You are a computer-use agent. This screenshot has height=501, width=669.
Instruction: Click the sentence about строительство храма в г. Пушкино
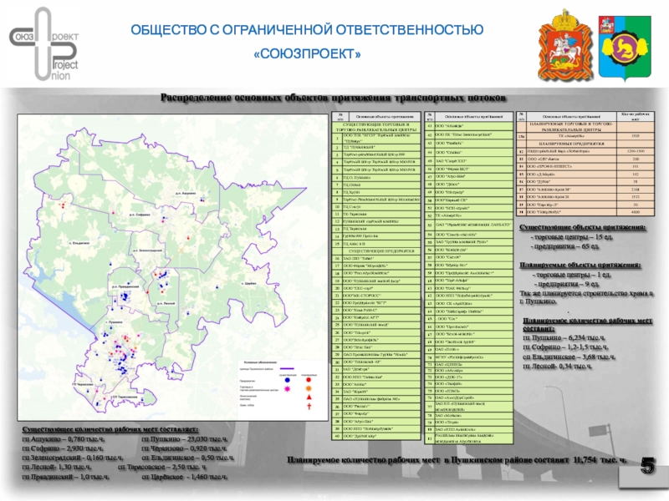click(586, 297)
